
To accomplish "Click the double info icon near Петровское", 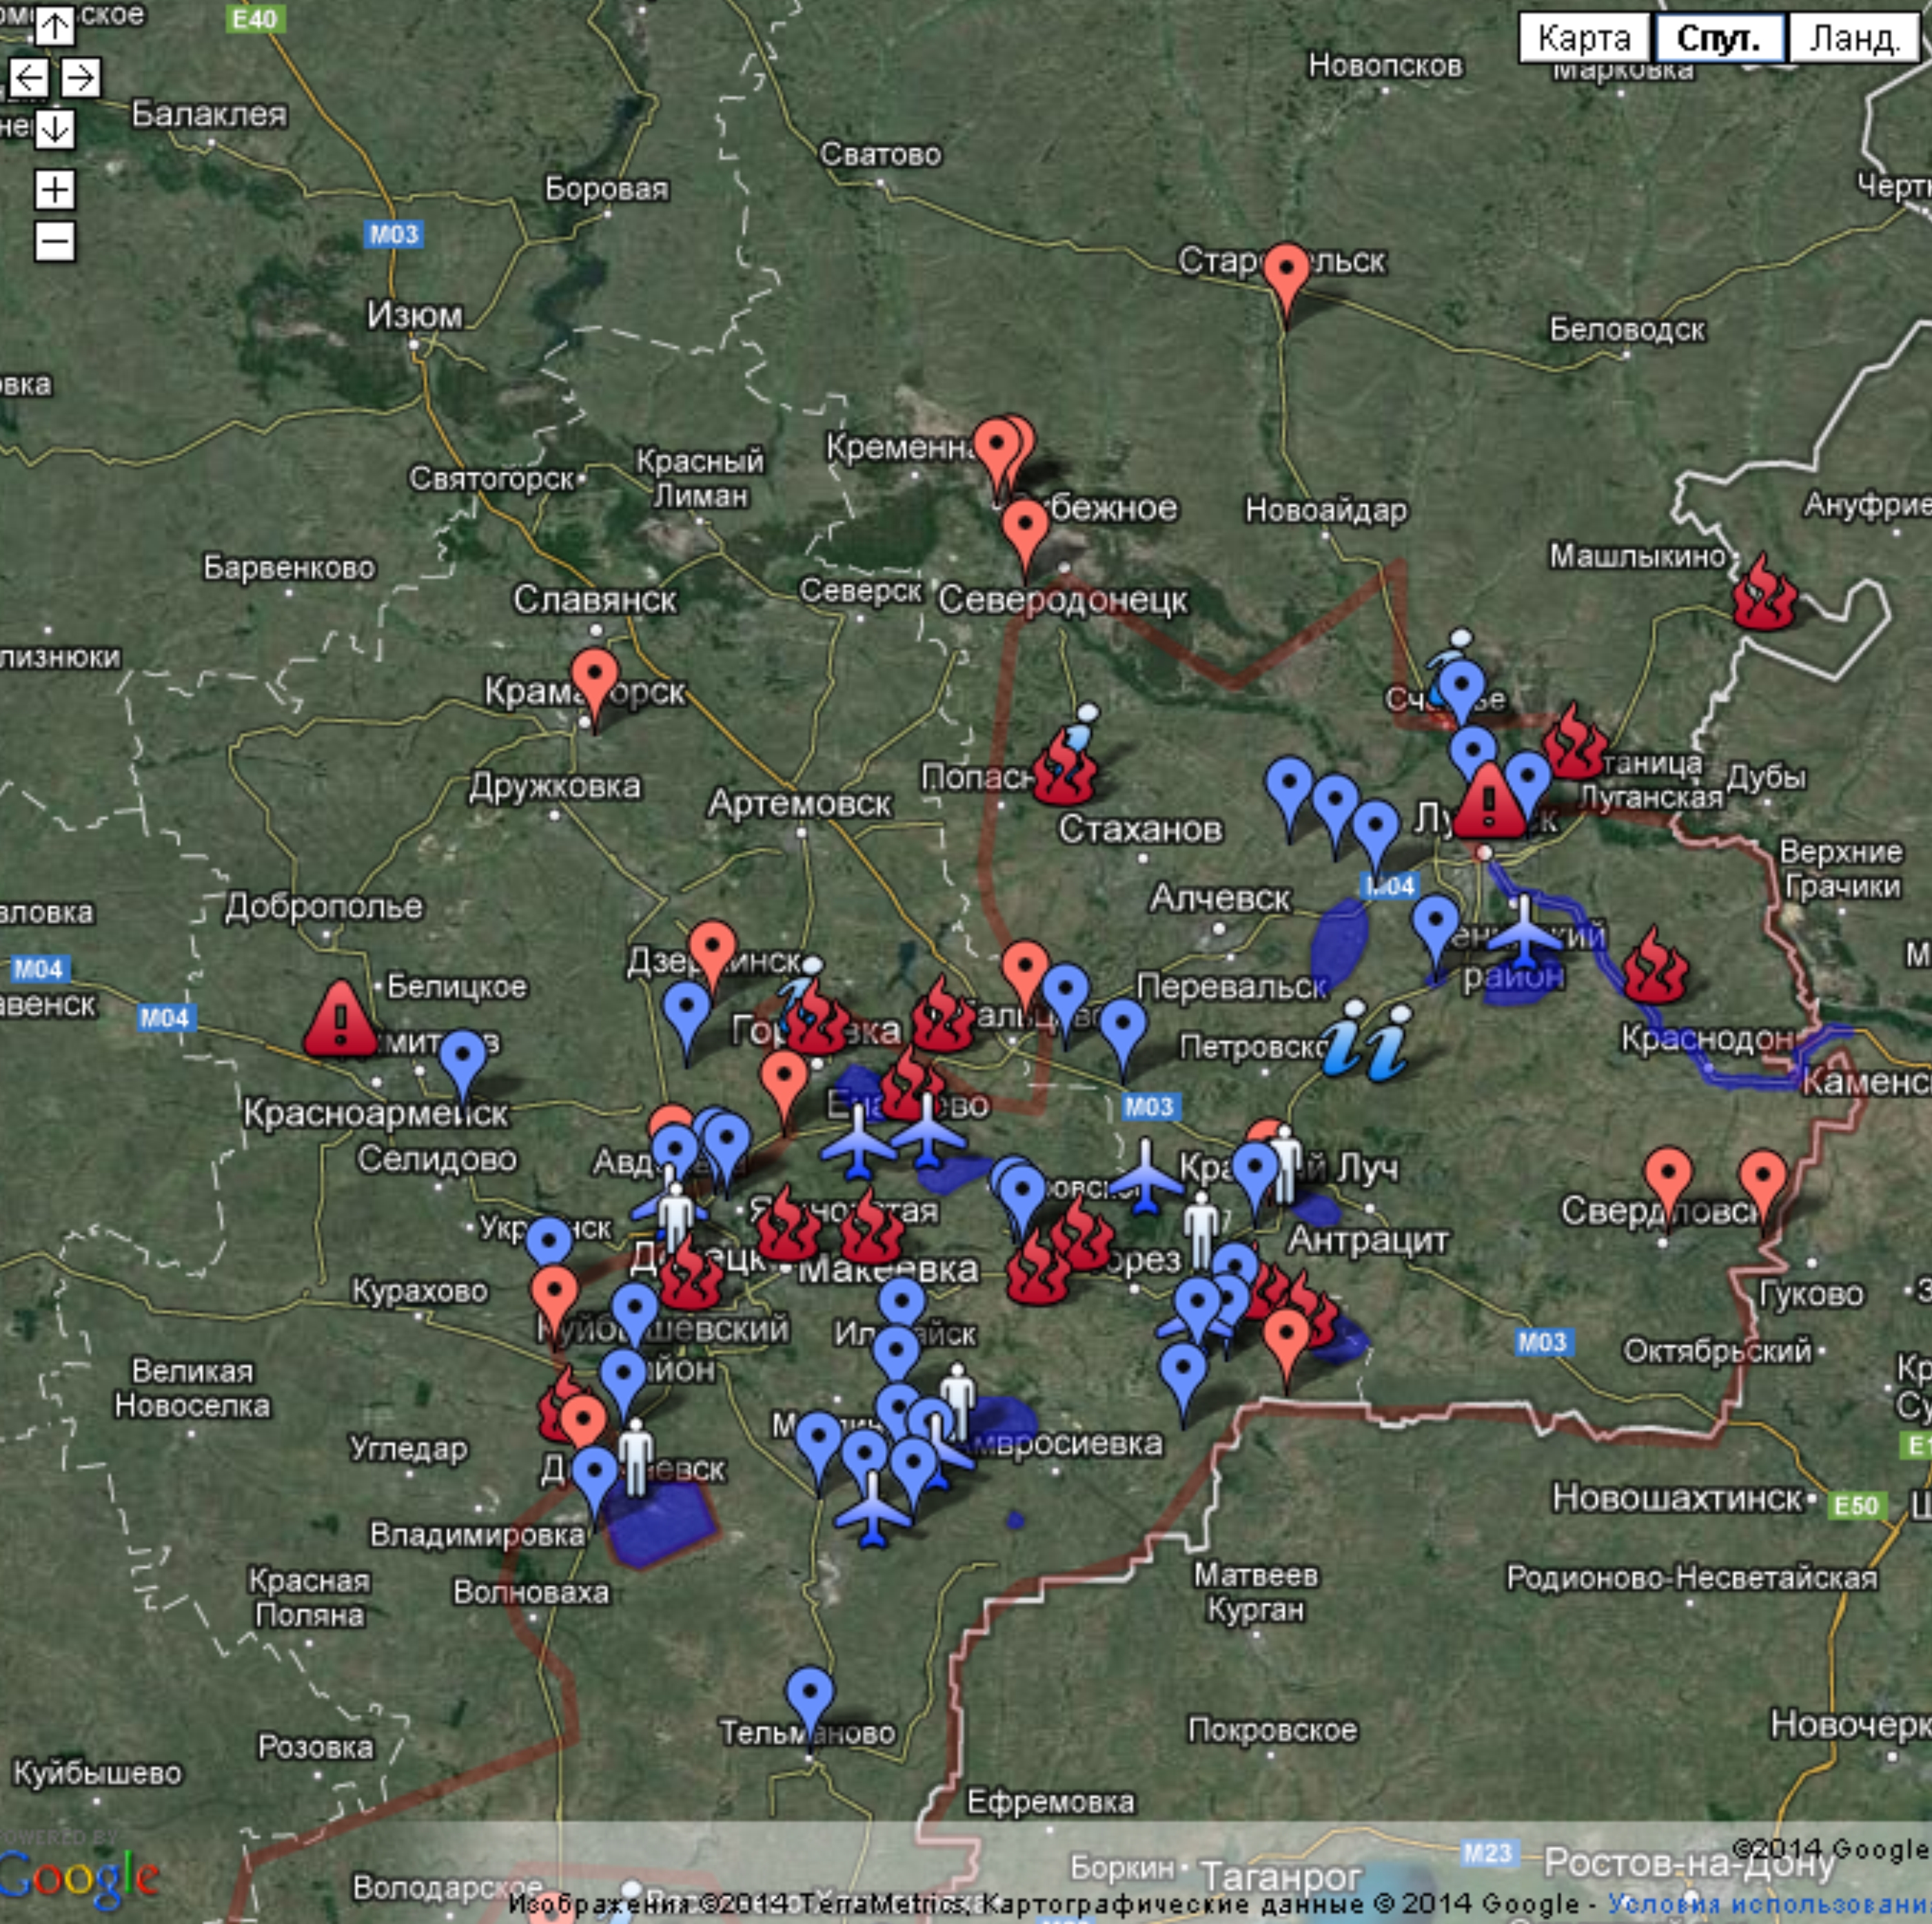I will click(x=1366, y=1041).
